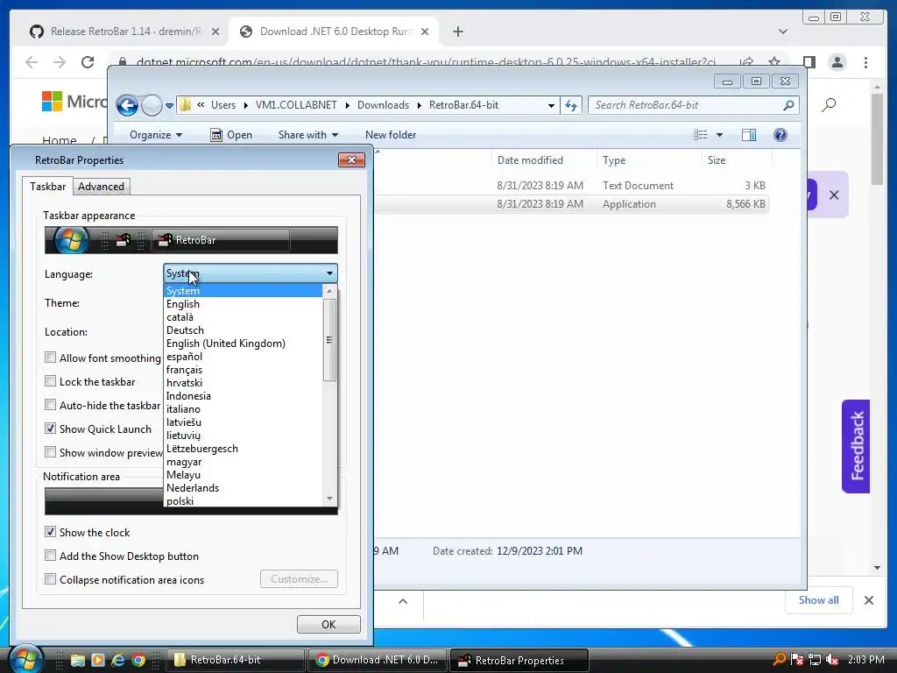Check Lock the taskbar
Image resolution: width=897 pixels, height=673 pixels.
(50, 381)
